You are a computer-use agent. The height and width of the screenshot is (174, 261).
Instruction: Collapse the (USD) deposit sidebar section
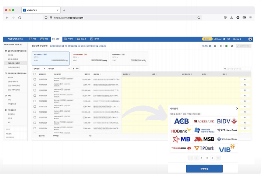point(16,73)
